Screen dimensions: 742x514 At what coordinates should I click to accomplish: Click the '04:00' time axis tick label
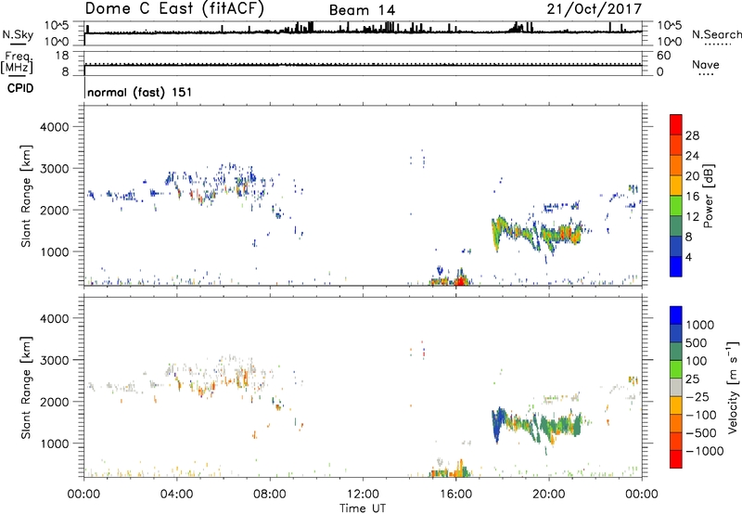(177, 495)
